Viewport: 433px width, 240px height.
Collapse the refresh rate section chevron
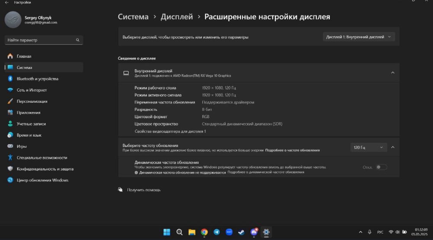pos(393,147)
